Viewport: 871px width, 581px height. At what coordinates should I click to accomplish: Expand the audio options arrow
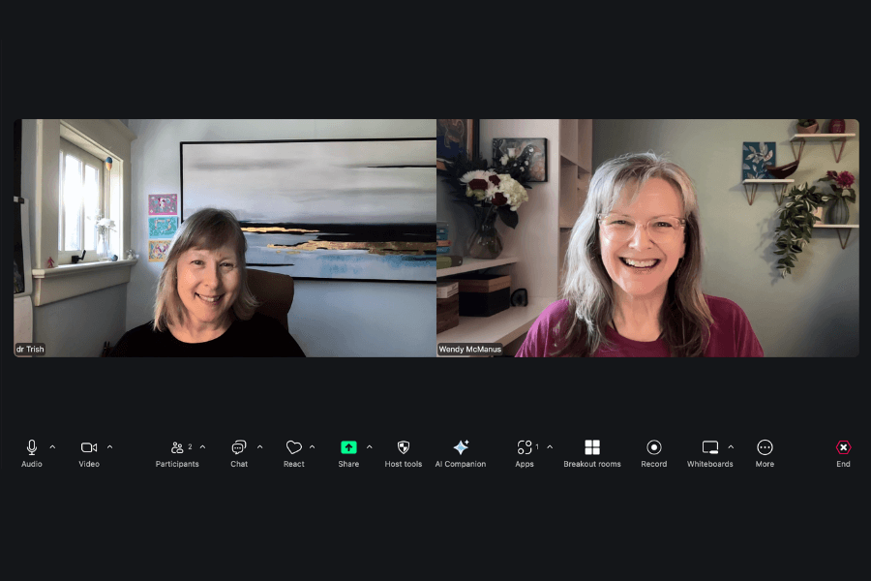(52, 447)
